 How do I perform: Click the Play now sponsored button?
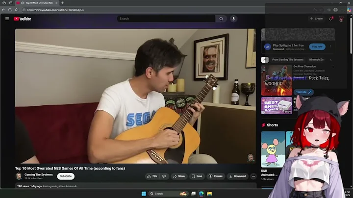tap(317, 47)
